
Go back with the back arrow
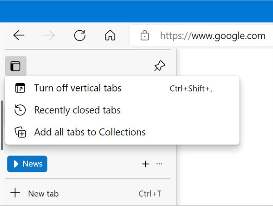[19, 35]
